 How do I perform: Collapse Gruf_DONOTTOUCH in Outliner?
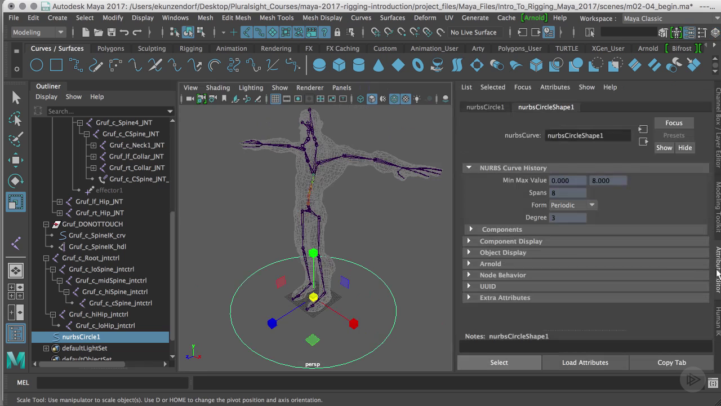pos(46,224)
